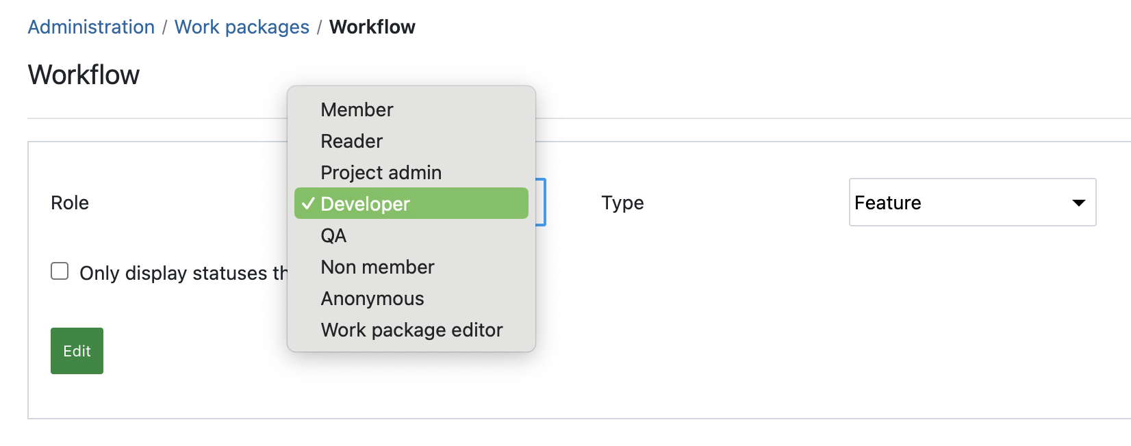Viewport: 1131px width, 446px height.
Task: Click the Role field label
Action: click(70, 202)
